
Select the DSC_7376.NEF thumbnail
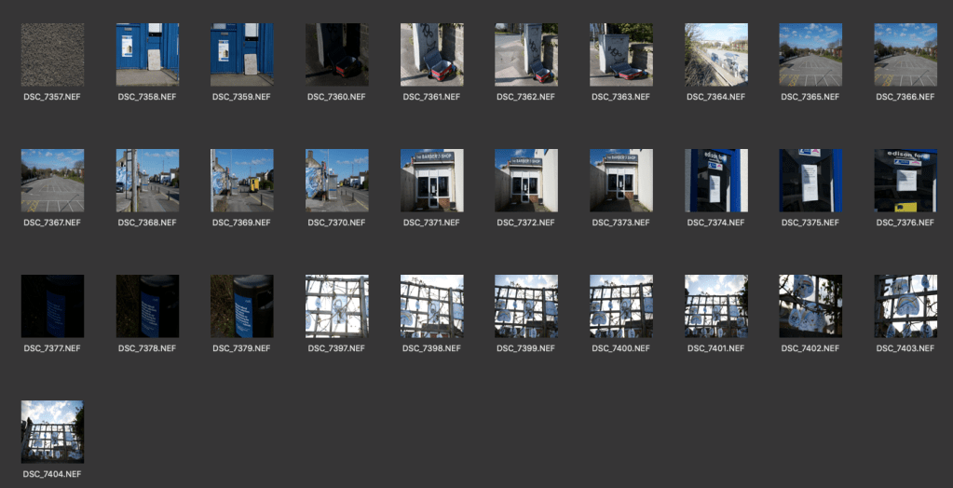[905, 181]
